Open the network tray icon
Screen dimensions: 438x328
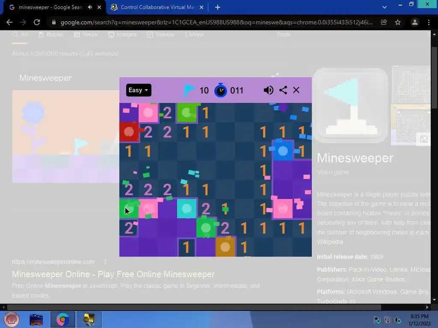coord(388,320)
